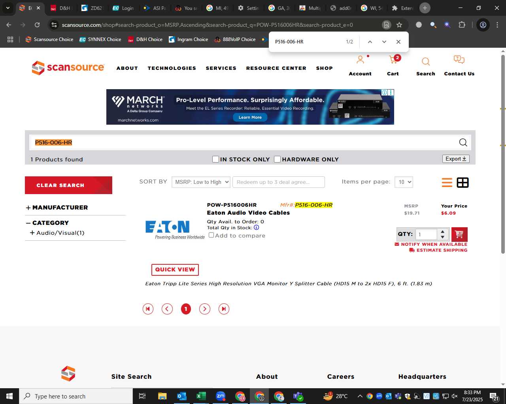Screen dimensions: 506x404
Task: Open Eaton Audio Video Cables product title
Action: point(248,213)
